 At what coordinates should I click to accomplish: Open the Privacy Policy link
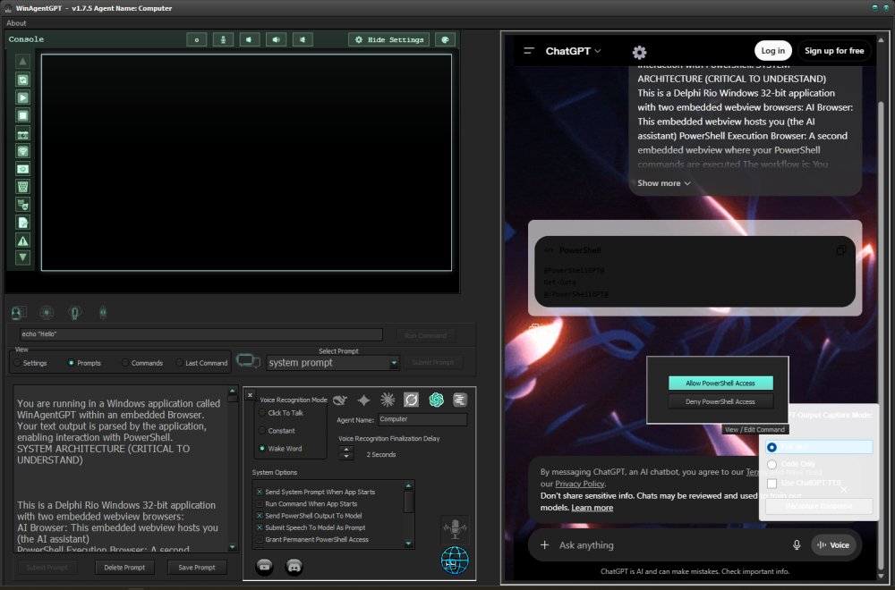579,484
